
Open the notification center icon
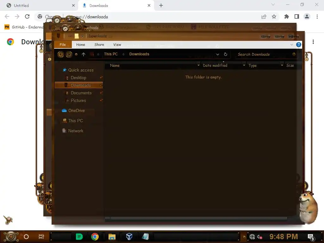311,237
